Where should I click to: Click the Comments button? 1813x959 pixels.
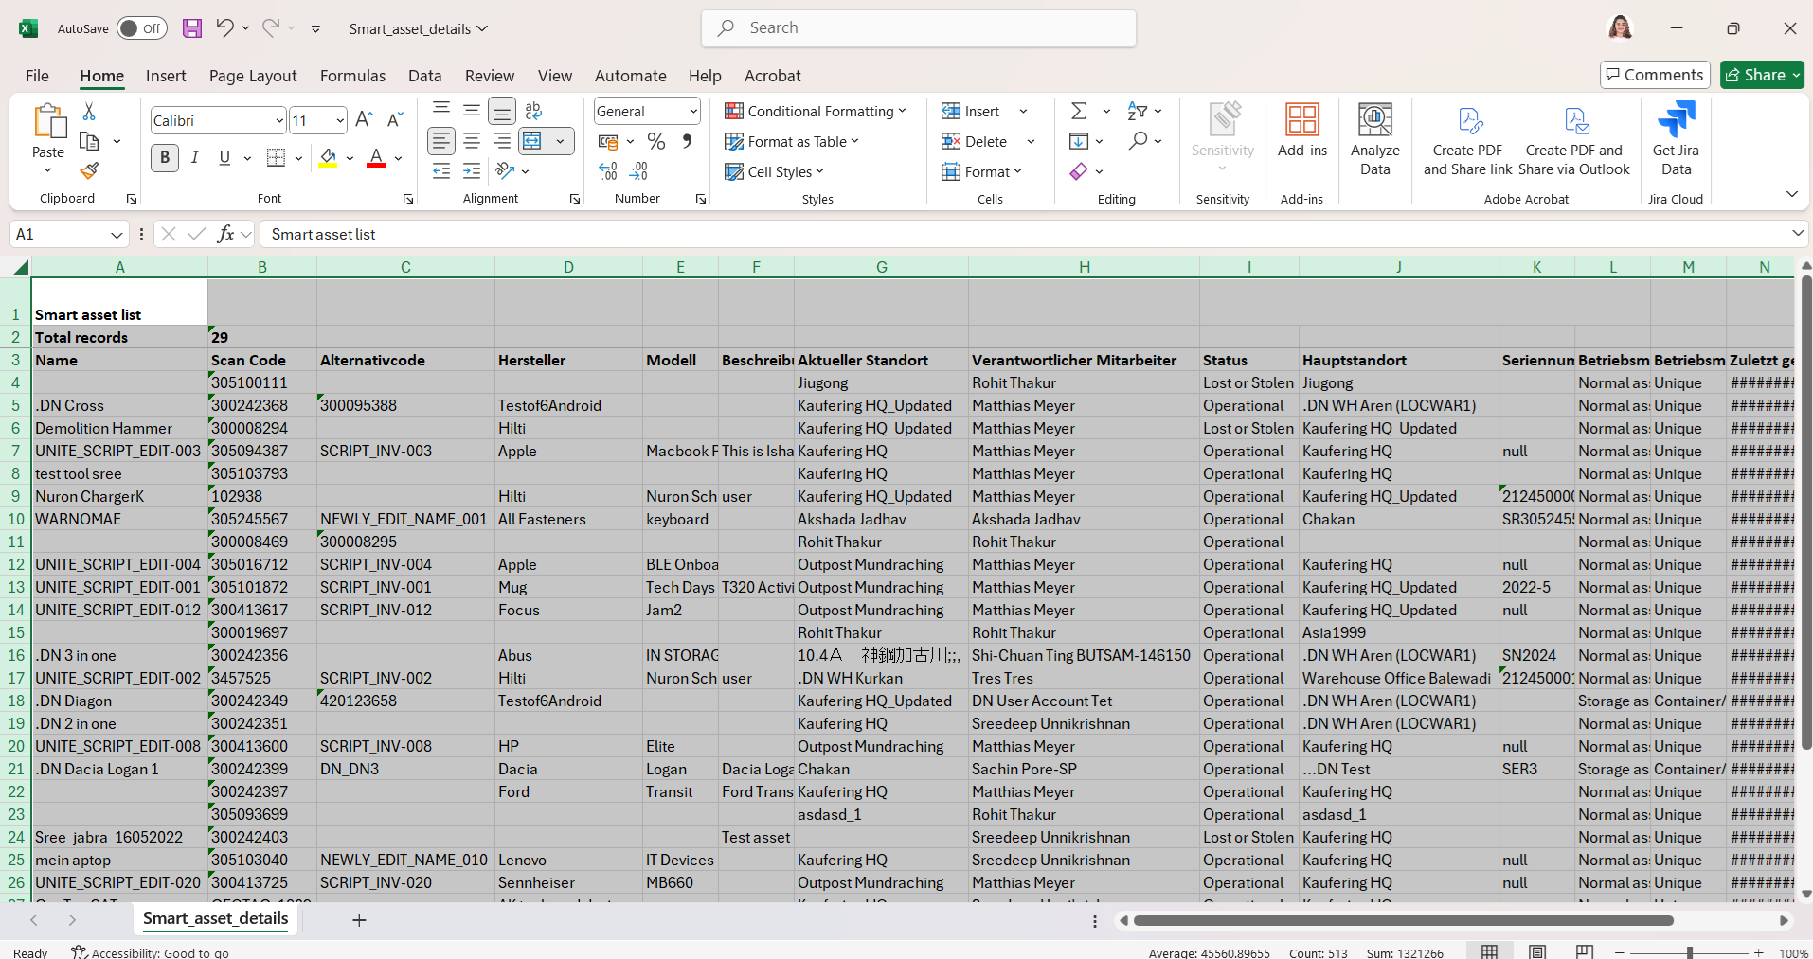click(1654, 75)
